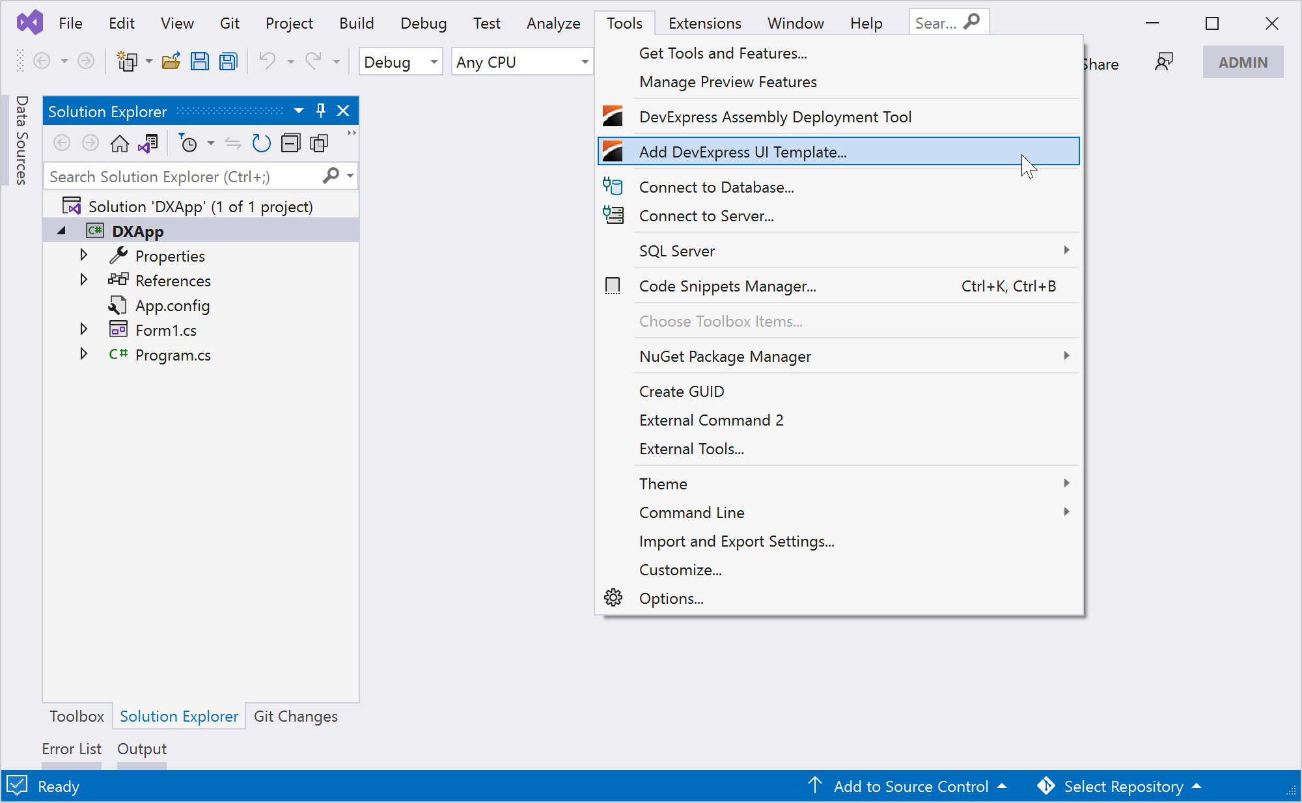This screenshot has height=803, width=1302.
Task: Open the Theme submenu
Action: tap(663, 483)
